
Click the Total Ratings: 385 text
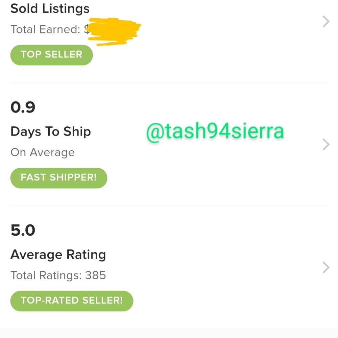[x=58, y=275]
